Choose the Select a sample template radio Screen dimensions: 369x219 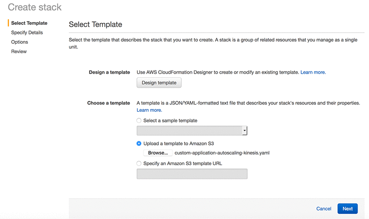point(139,121)
